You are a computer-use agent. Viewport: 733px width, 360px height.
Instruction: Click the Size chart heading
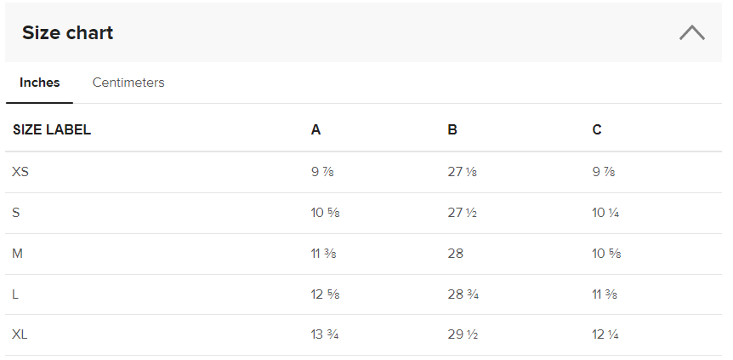pos(68,33)
